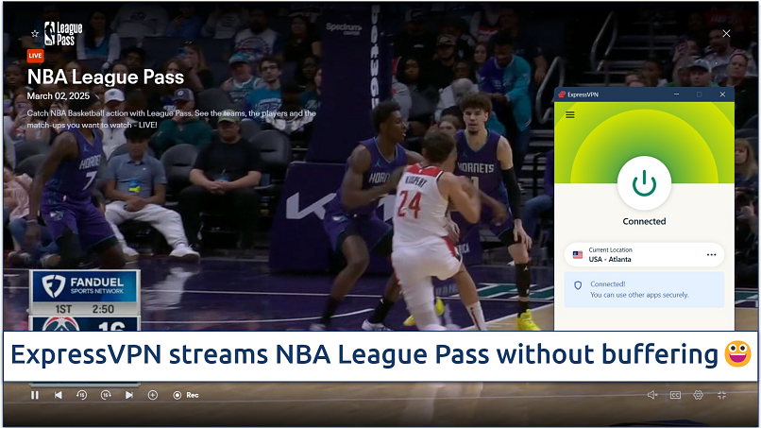The width and height of the screenshot is (761, 428).
Task: Mute the player volume
Action: coord(652,395)
